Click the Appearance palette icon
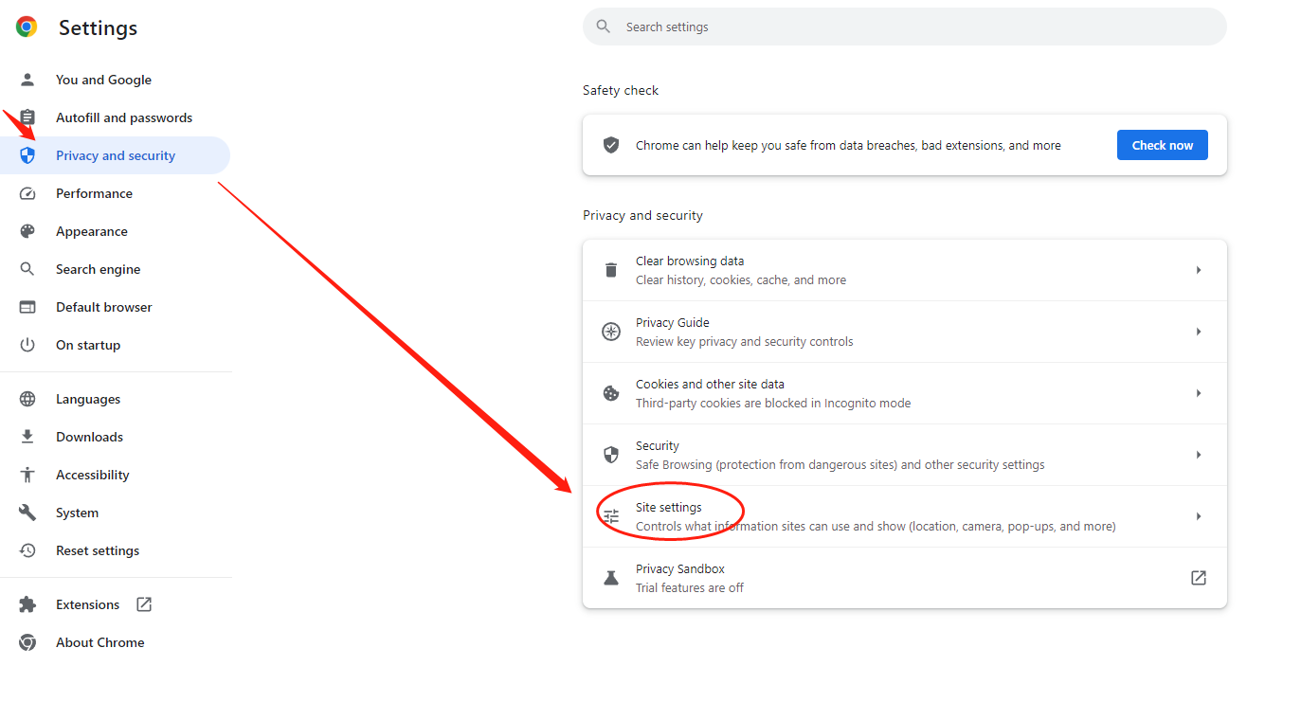The image size is (1301, 702). 27,231
